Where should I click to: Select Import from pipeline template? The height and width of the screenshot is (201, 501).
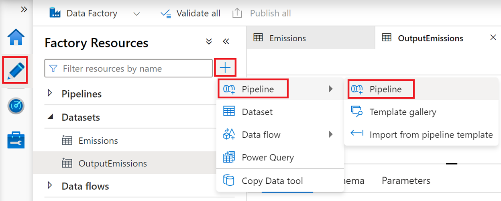[x=422, y=134]
